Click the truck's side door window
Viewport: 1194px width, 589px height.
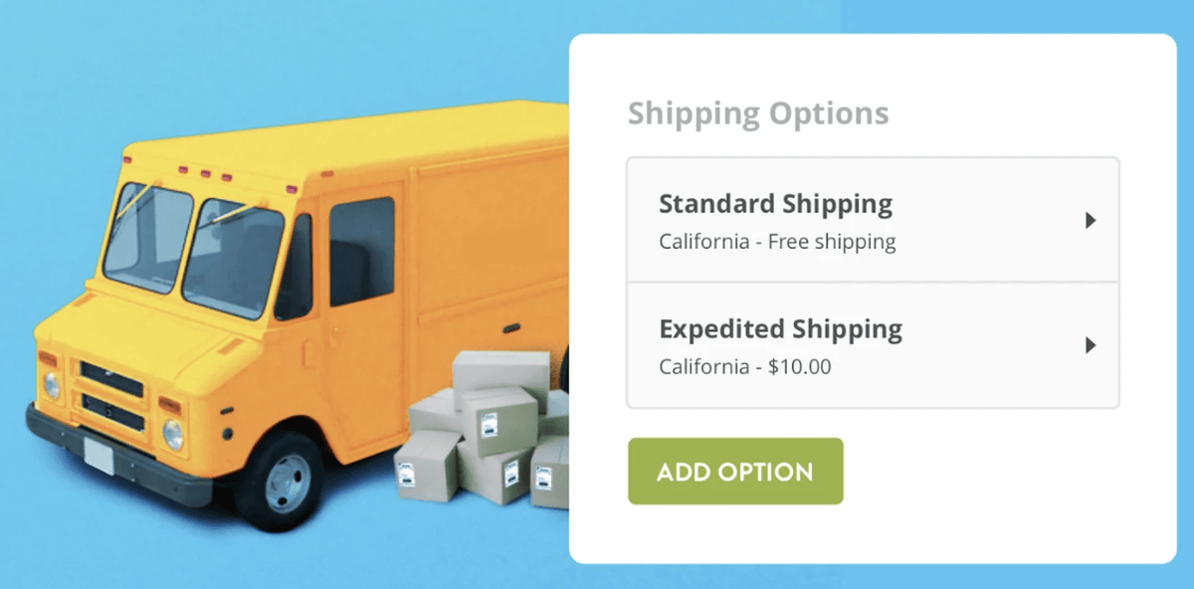point(361,249)
